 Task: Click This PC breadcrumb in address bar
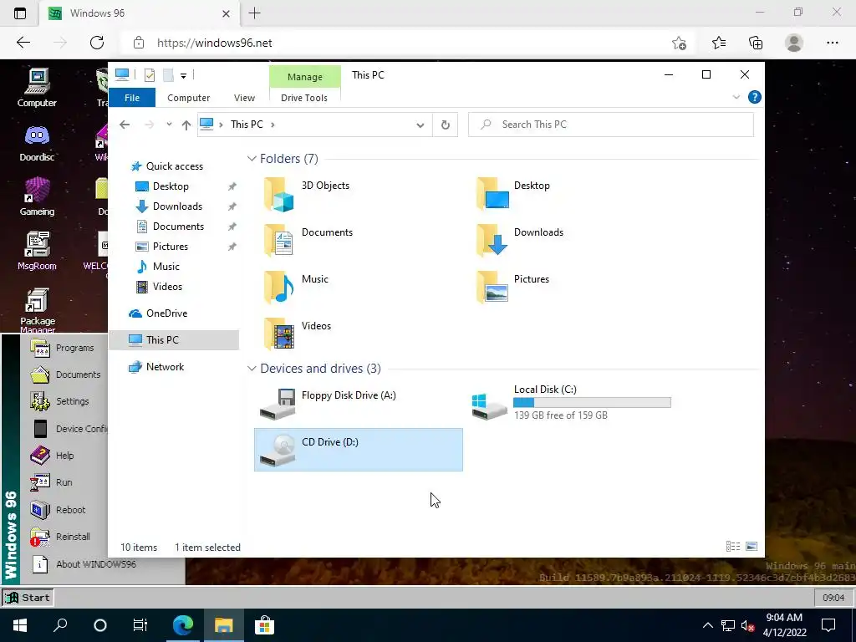tap(247, 125)
